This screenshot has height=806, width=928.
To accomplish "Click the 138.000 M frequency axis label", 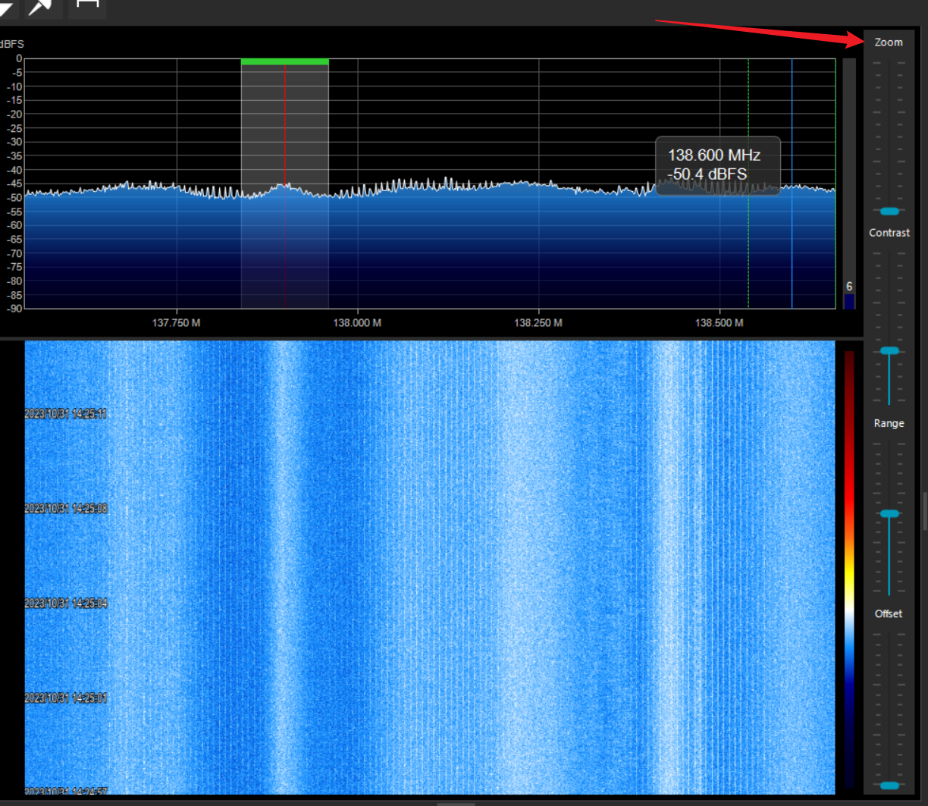I will 357,322.
